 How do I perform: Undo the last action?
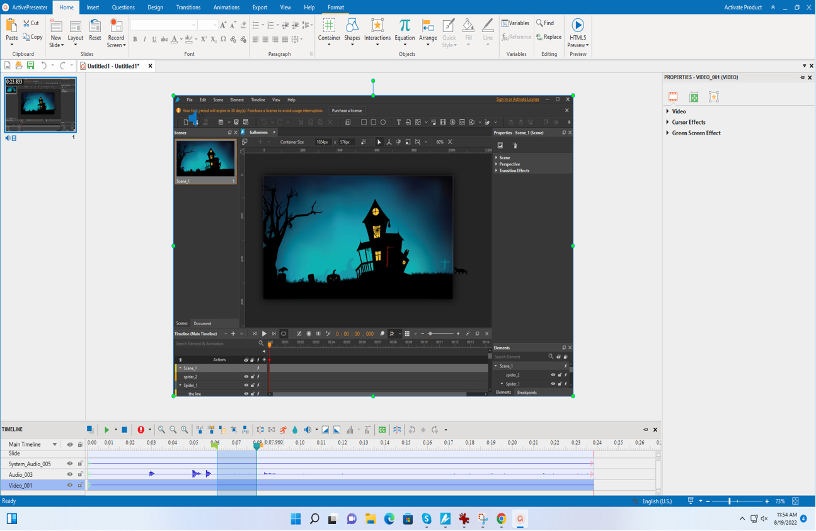click(43, 66)
